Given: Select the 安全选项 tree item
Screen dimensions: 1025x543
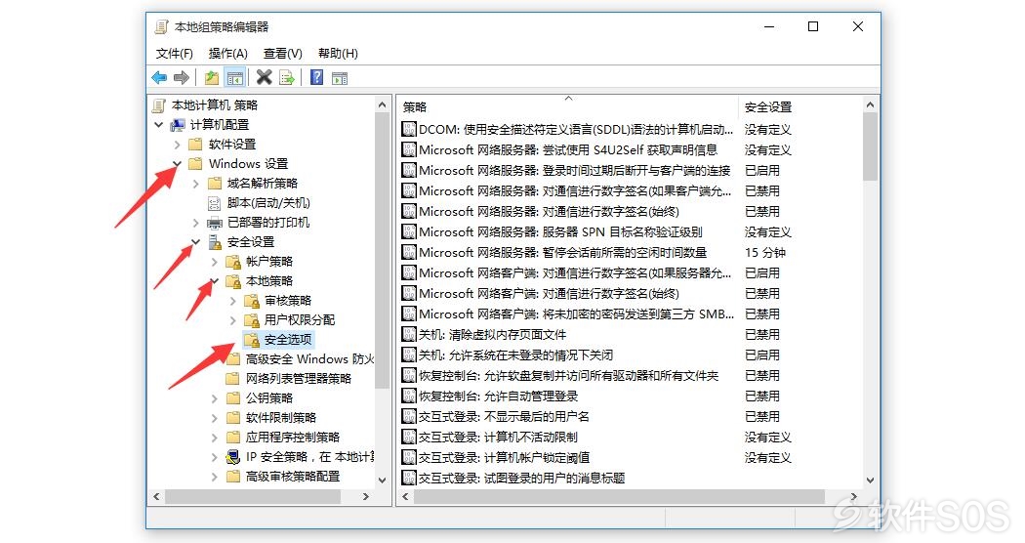Looking at the screenshot, I should [x=288, y=340].
